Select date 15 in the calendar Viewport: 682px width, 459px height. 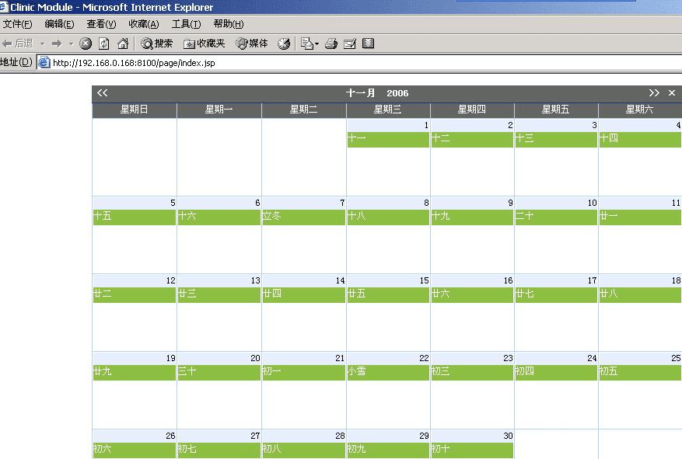(424, 281)
